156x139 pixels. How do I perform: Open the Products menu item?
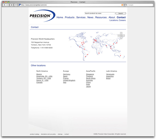click(x=70, y=17)
